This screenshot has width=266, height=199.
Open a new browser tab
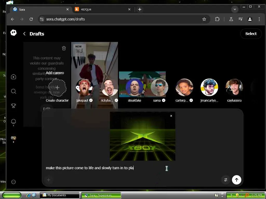(x=139, y=9)
